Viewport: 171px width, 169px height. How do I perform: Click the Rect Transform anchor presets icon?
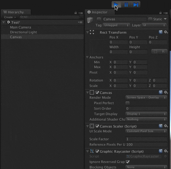(92, 32)
